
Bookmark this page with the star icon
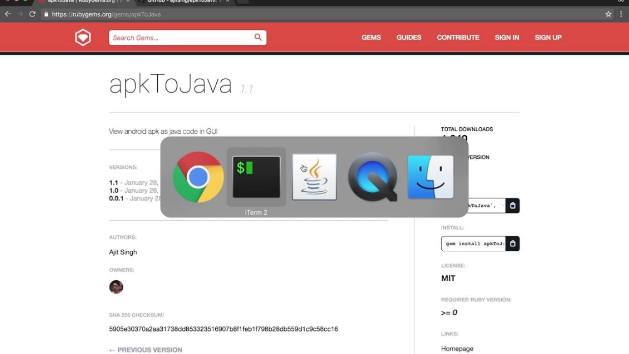[x=608, y=14]
